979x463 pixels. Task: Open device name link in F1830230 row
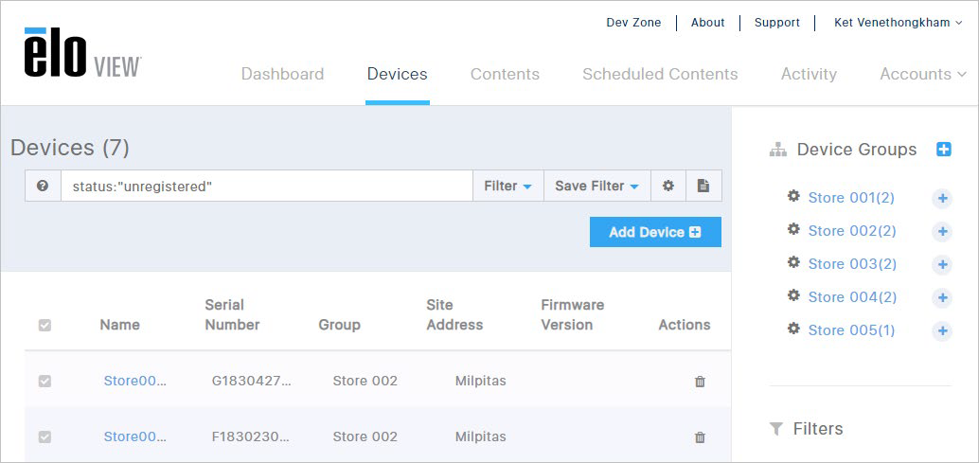coord(134,436)
